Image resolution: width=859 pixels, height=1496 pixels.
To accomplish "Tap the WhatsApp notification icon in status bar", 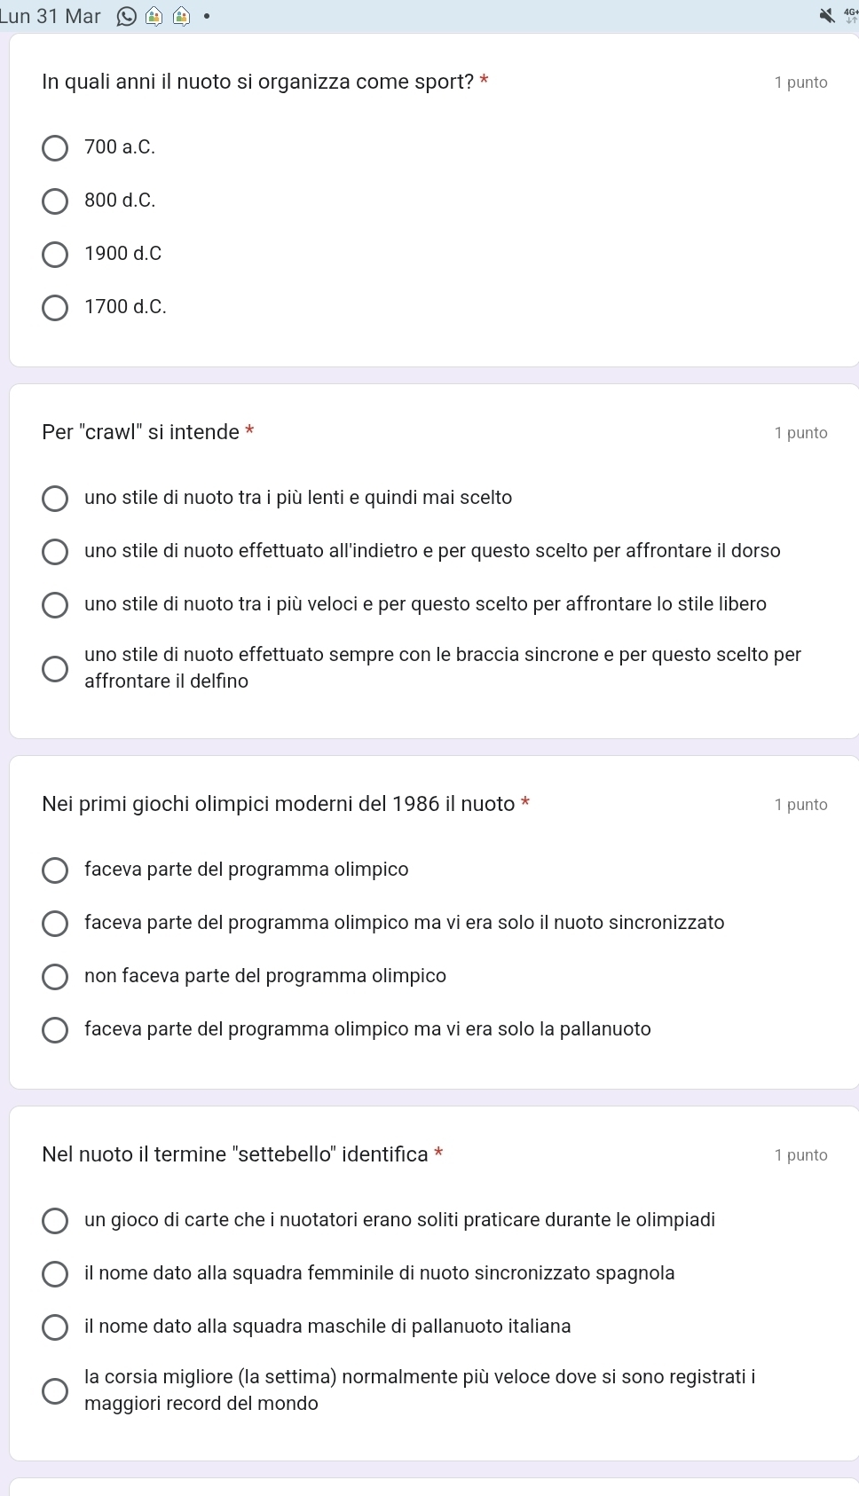I will pos(127,16).
